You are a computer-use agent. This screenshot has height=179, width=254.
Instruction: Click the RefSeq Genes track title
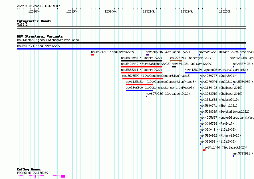tap(29, 170)
